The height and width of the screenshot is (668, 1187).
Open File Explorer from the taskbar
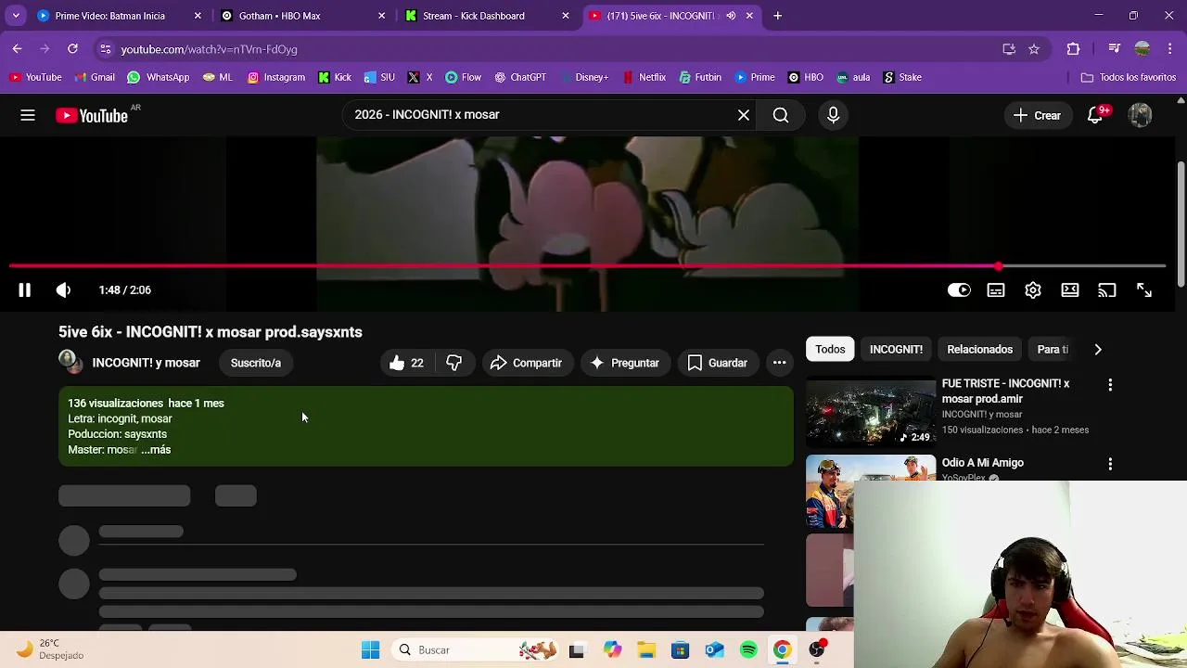point(645,650)
